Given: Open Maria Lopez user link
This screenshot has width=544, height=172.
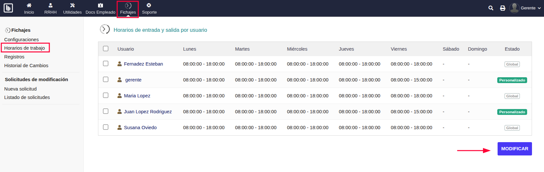Looking at the screenshot, I should (x=137, y=96).
